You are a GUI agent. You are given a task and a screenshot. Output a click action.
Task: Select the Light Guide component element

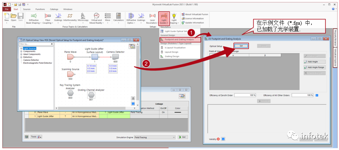tap(95, 57)
